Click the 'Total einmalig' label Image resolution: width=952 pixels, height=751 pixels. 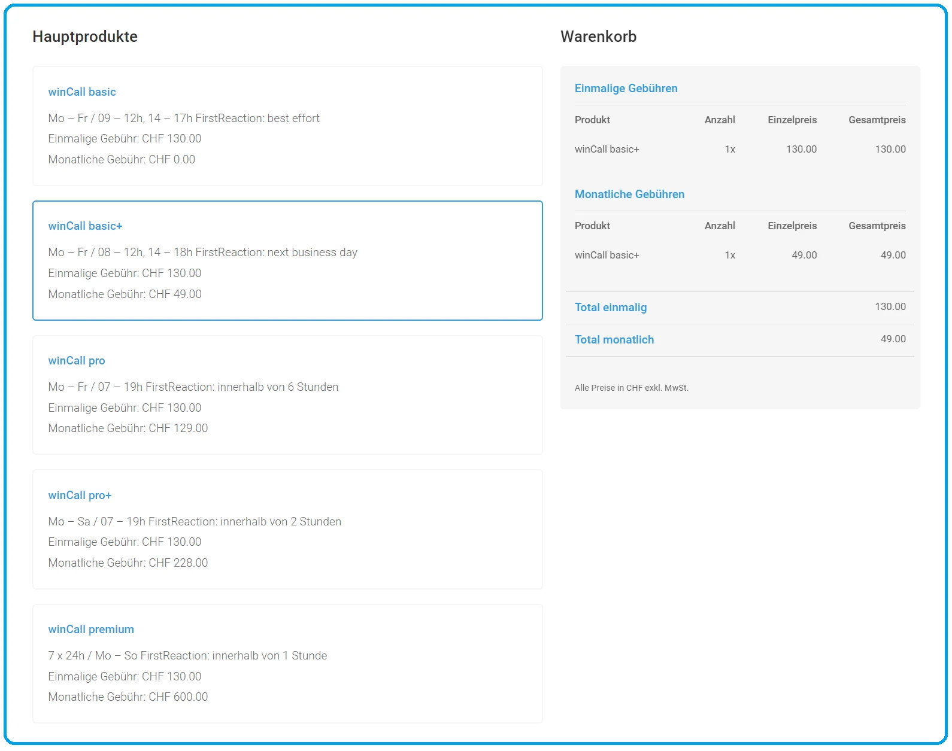click(x=611, y=308)
